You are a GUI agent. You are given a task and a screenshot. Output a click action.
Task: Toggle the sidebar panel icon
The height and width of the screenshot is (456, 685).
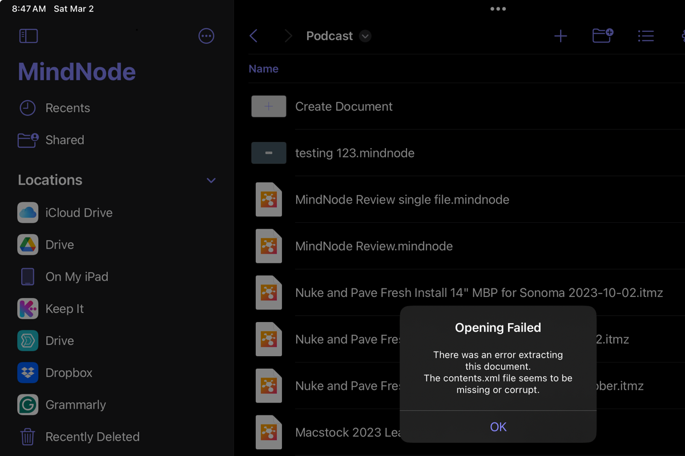pos(29,36)
